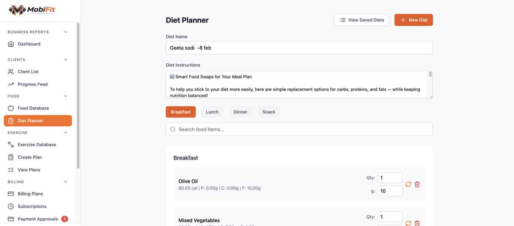This screenshot has width=514, height=226.
Task: Click the Diet Instructions scrollbar thumb
Action: click(430, 75)
